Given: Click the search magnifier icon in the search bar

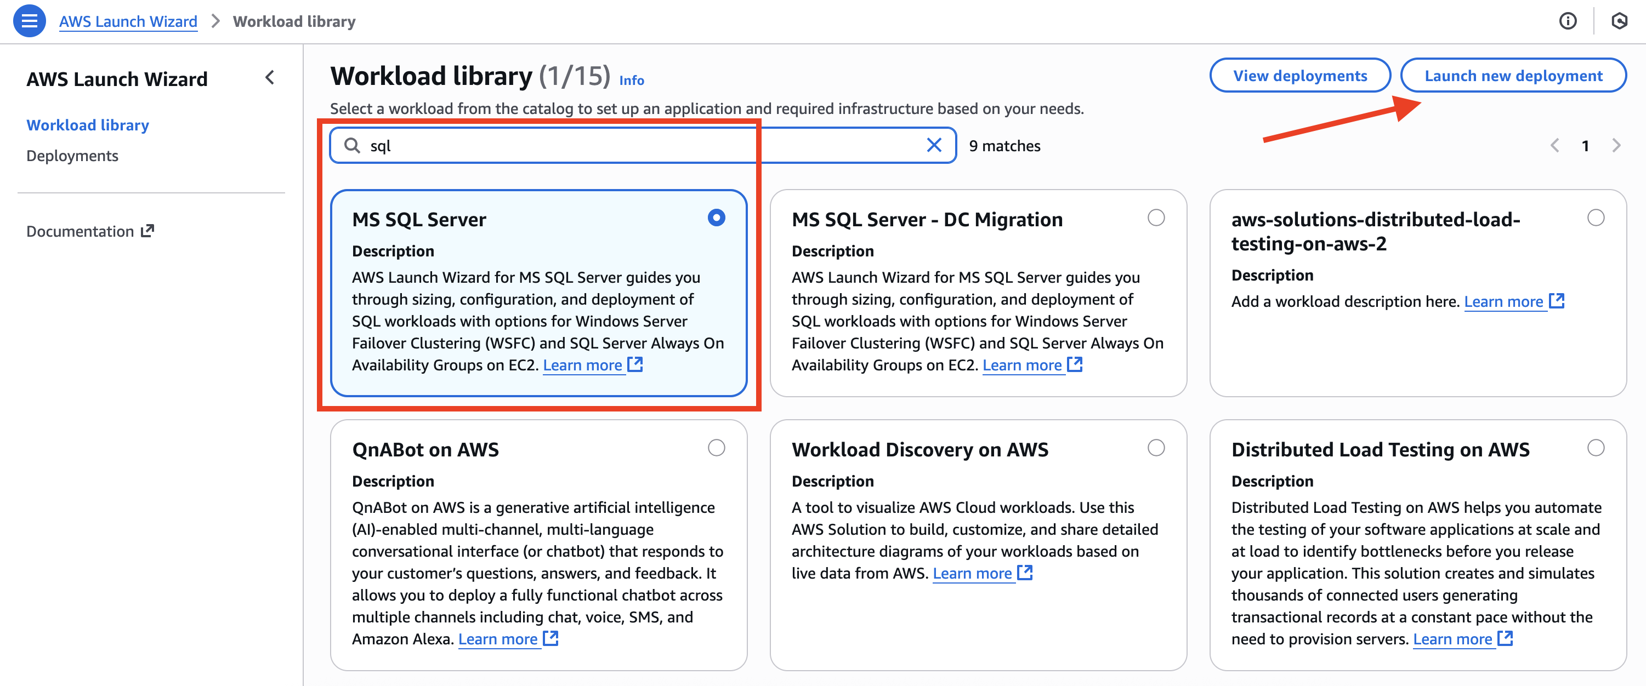Looking at the screenshot, I should click(x=352, y=145).
